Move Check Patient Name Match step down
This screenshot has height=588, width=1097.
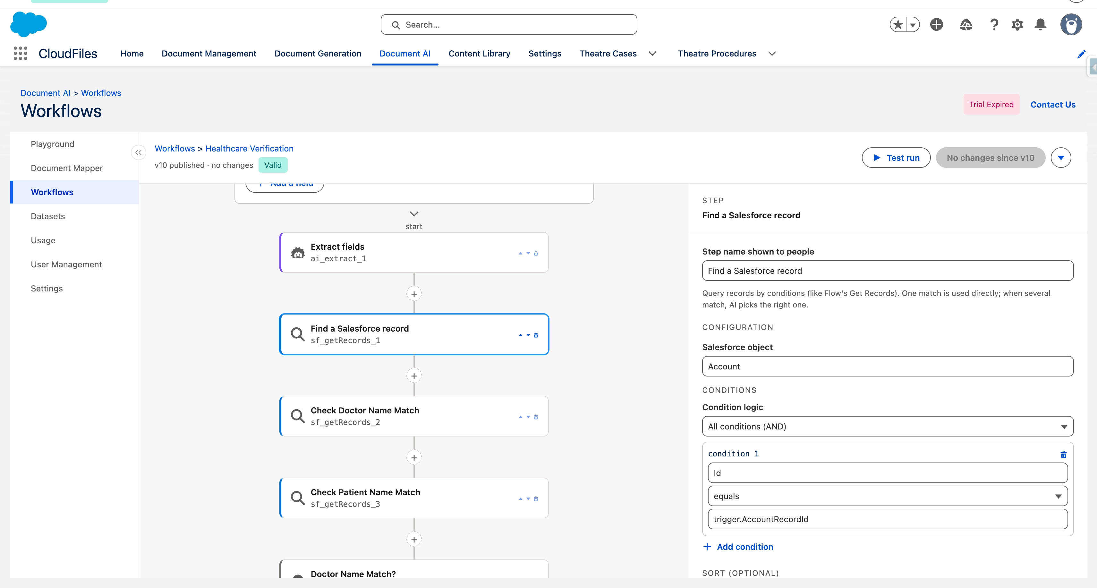528,499
